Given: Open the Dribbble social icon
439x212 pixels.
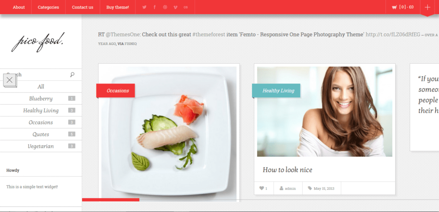Looking at the screenshot, I should pyautogui.click(x=165, y=7).
